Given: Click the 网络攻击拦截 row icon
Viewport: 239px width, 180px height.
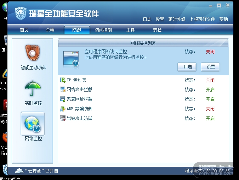Looking at the screenshot, I should point(62,89).
